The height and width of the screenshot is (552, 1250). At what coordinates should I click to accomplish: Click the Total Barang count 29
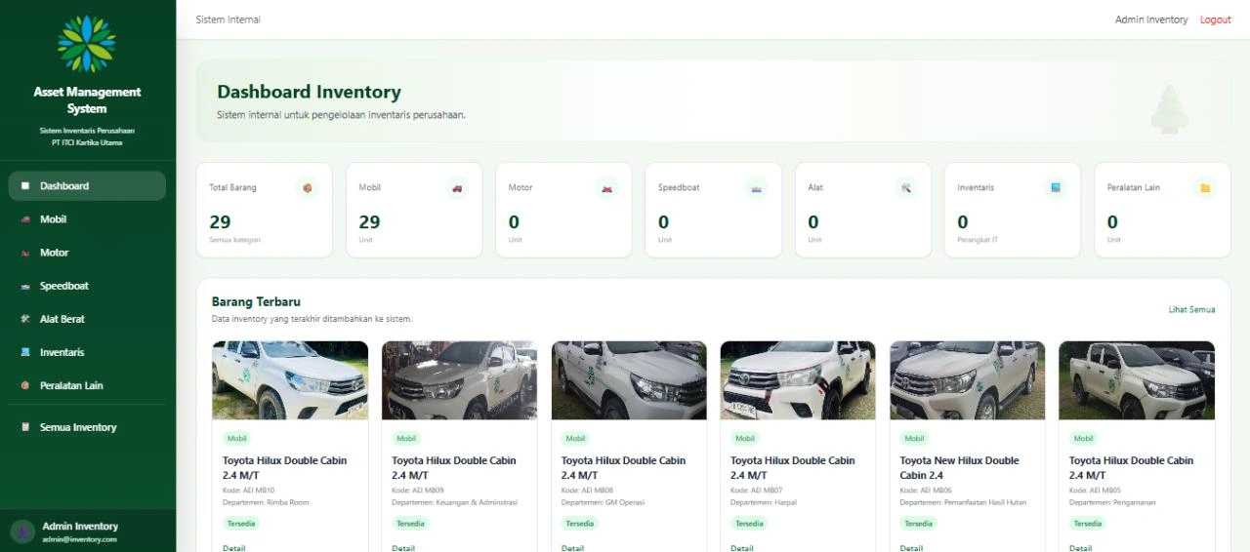click(x=220, y=222)
